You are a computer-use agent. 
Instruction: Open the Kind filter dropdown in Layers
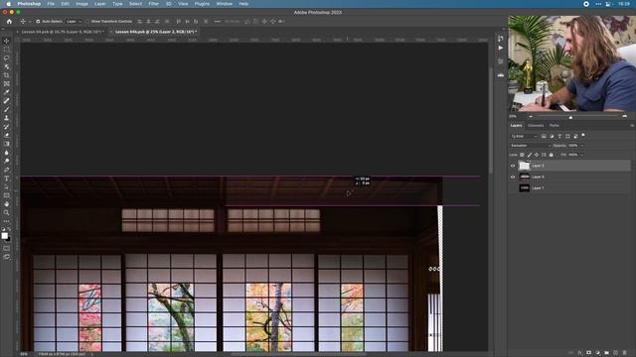524,137
